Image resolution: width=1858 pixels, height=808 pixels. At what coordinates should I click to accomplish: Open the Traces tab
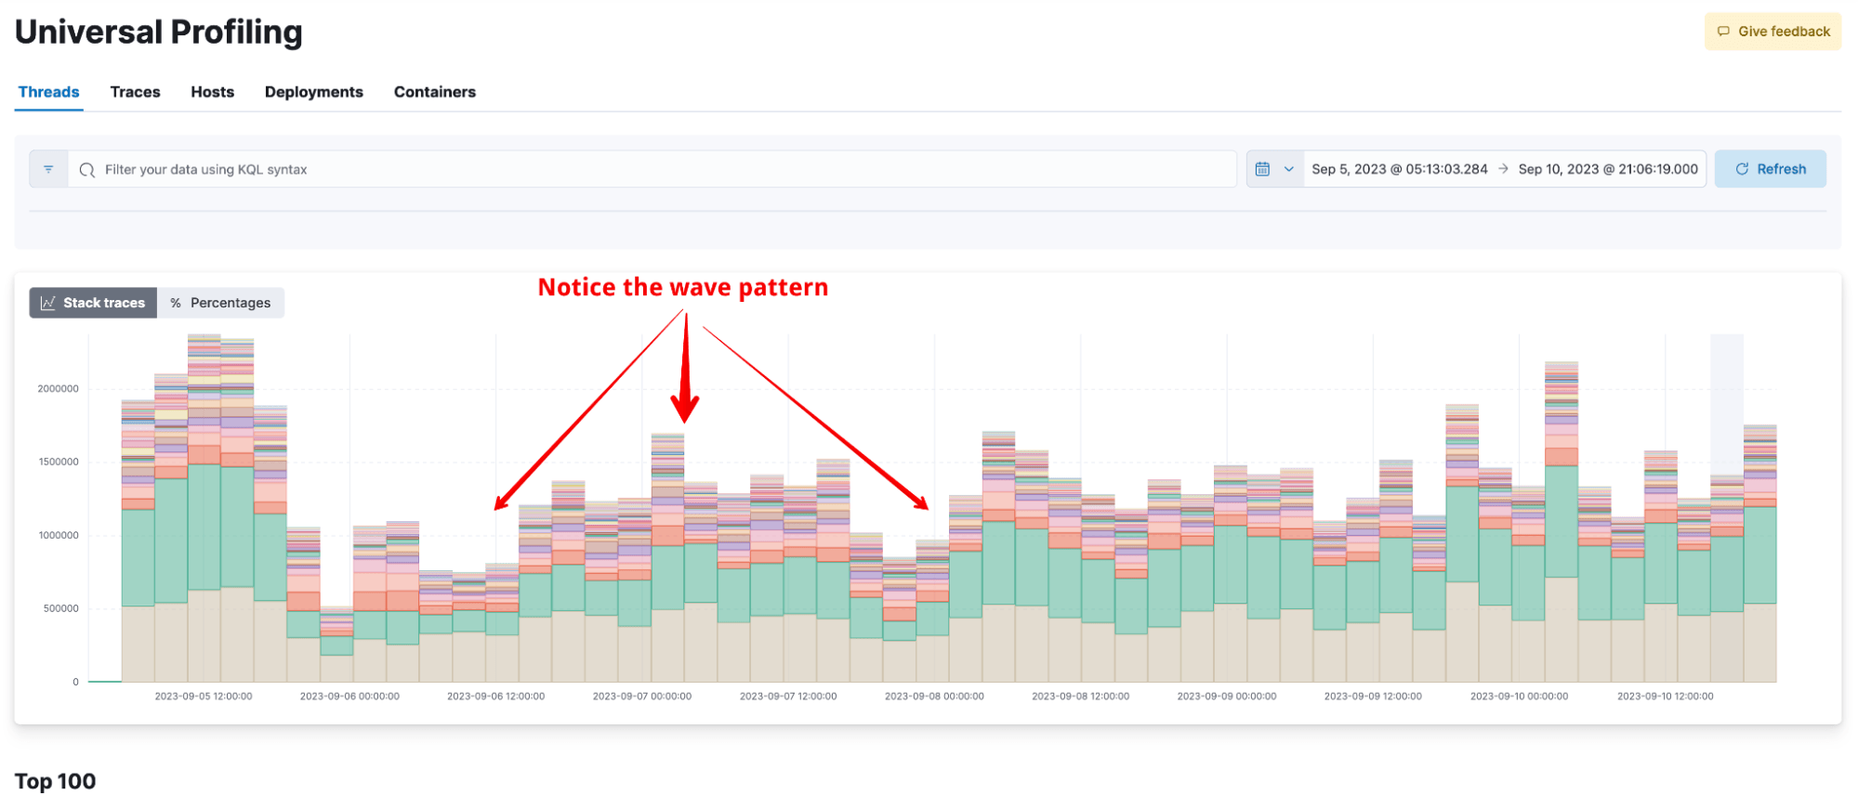(x=135, y=92)
